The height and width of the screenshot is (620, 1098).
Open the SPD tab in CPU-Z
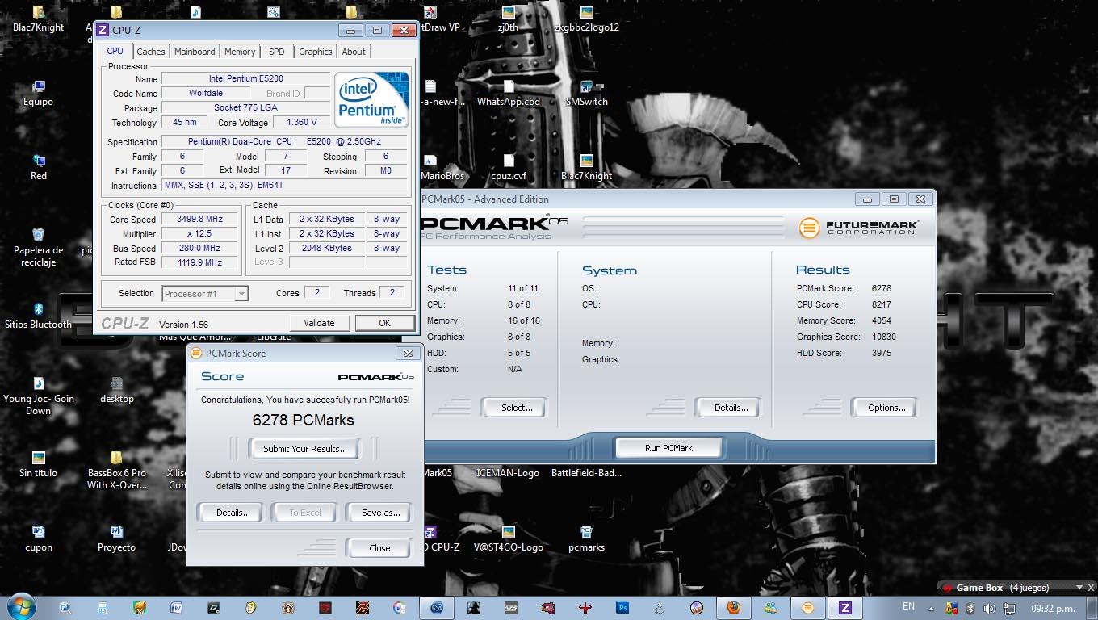[x=277, y=52]
